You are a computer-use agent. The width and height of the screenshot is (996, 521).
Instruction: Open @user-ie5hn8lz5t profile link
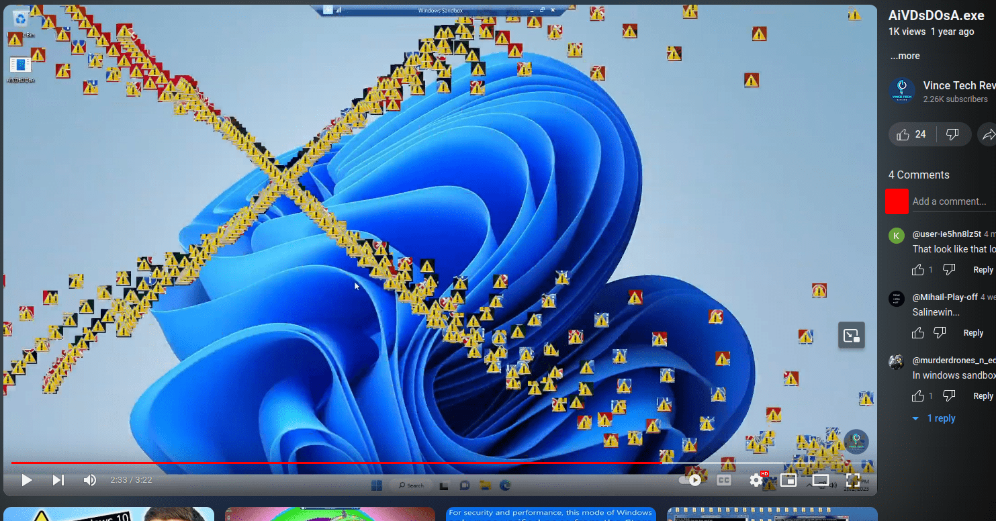(946, 234)
